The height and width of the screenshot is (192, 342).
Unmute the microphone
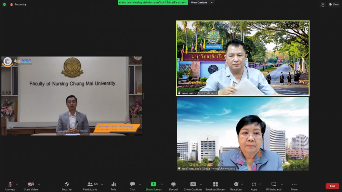(x=10, y=184)
